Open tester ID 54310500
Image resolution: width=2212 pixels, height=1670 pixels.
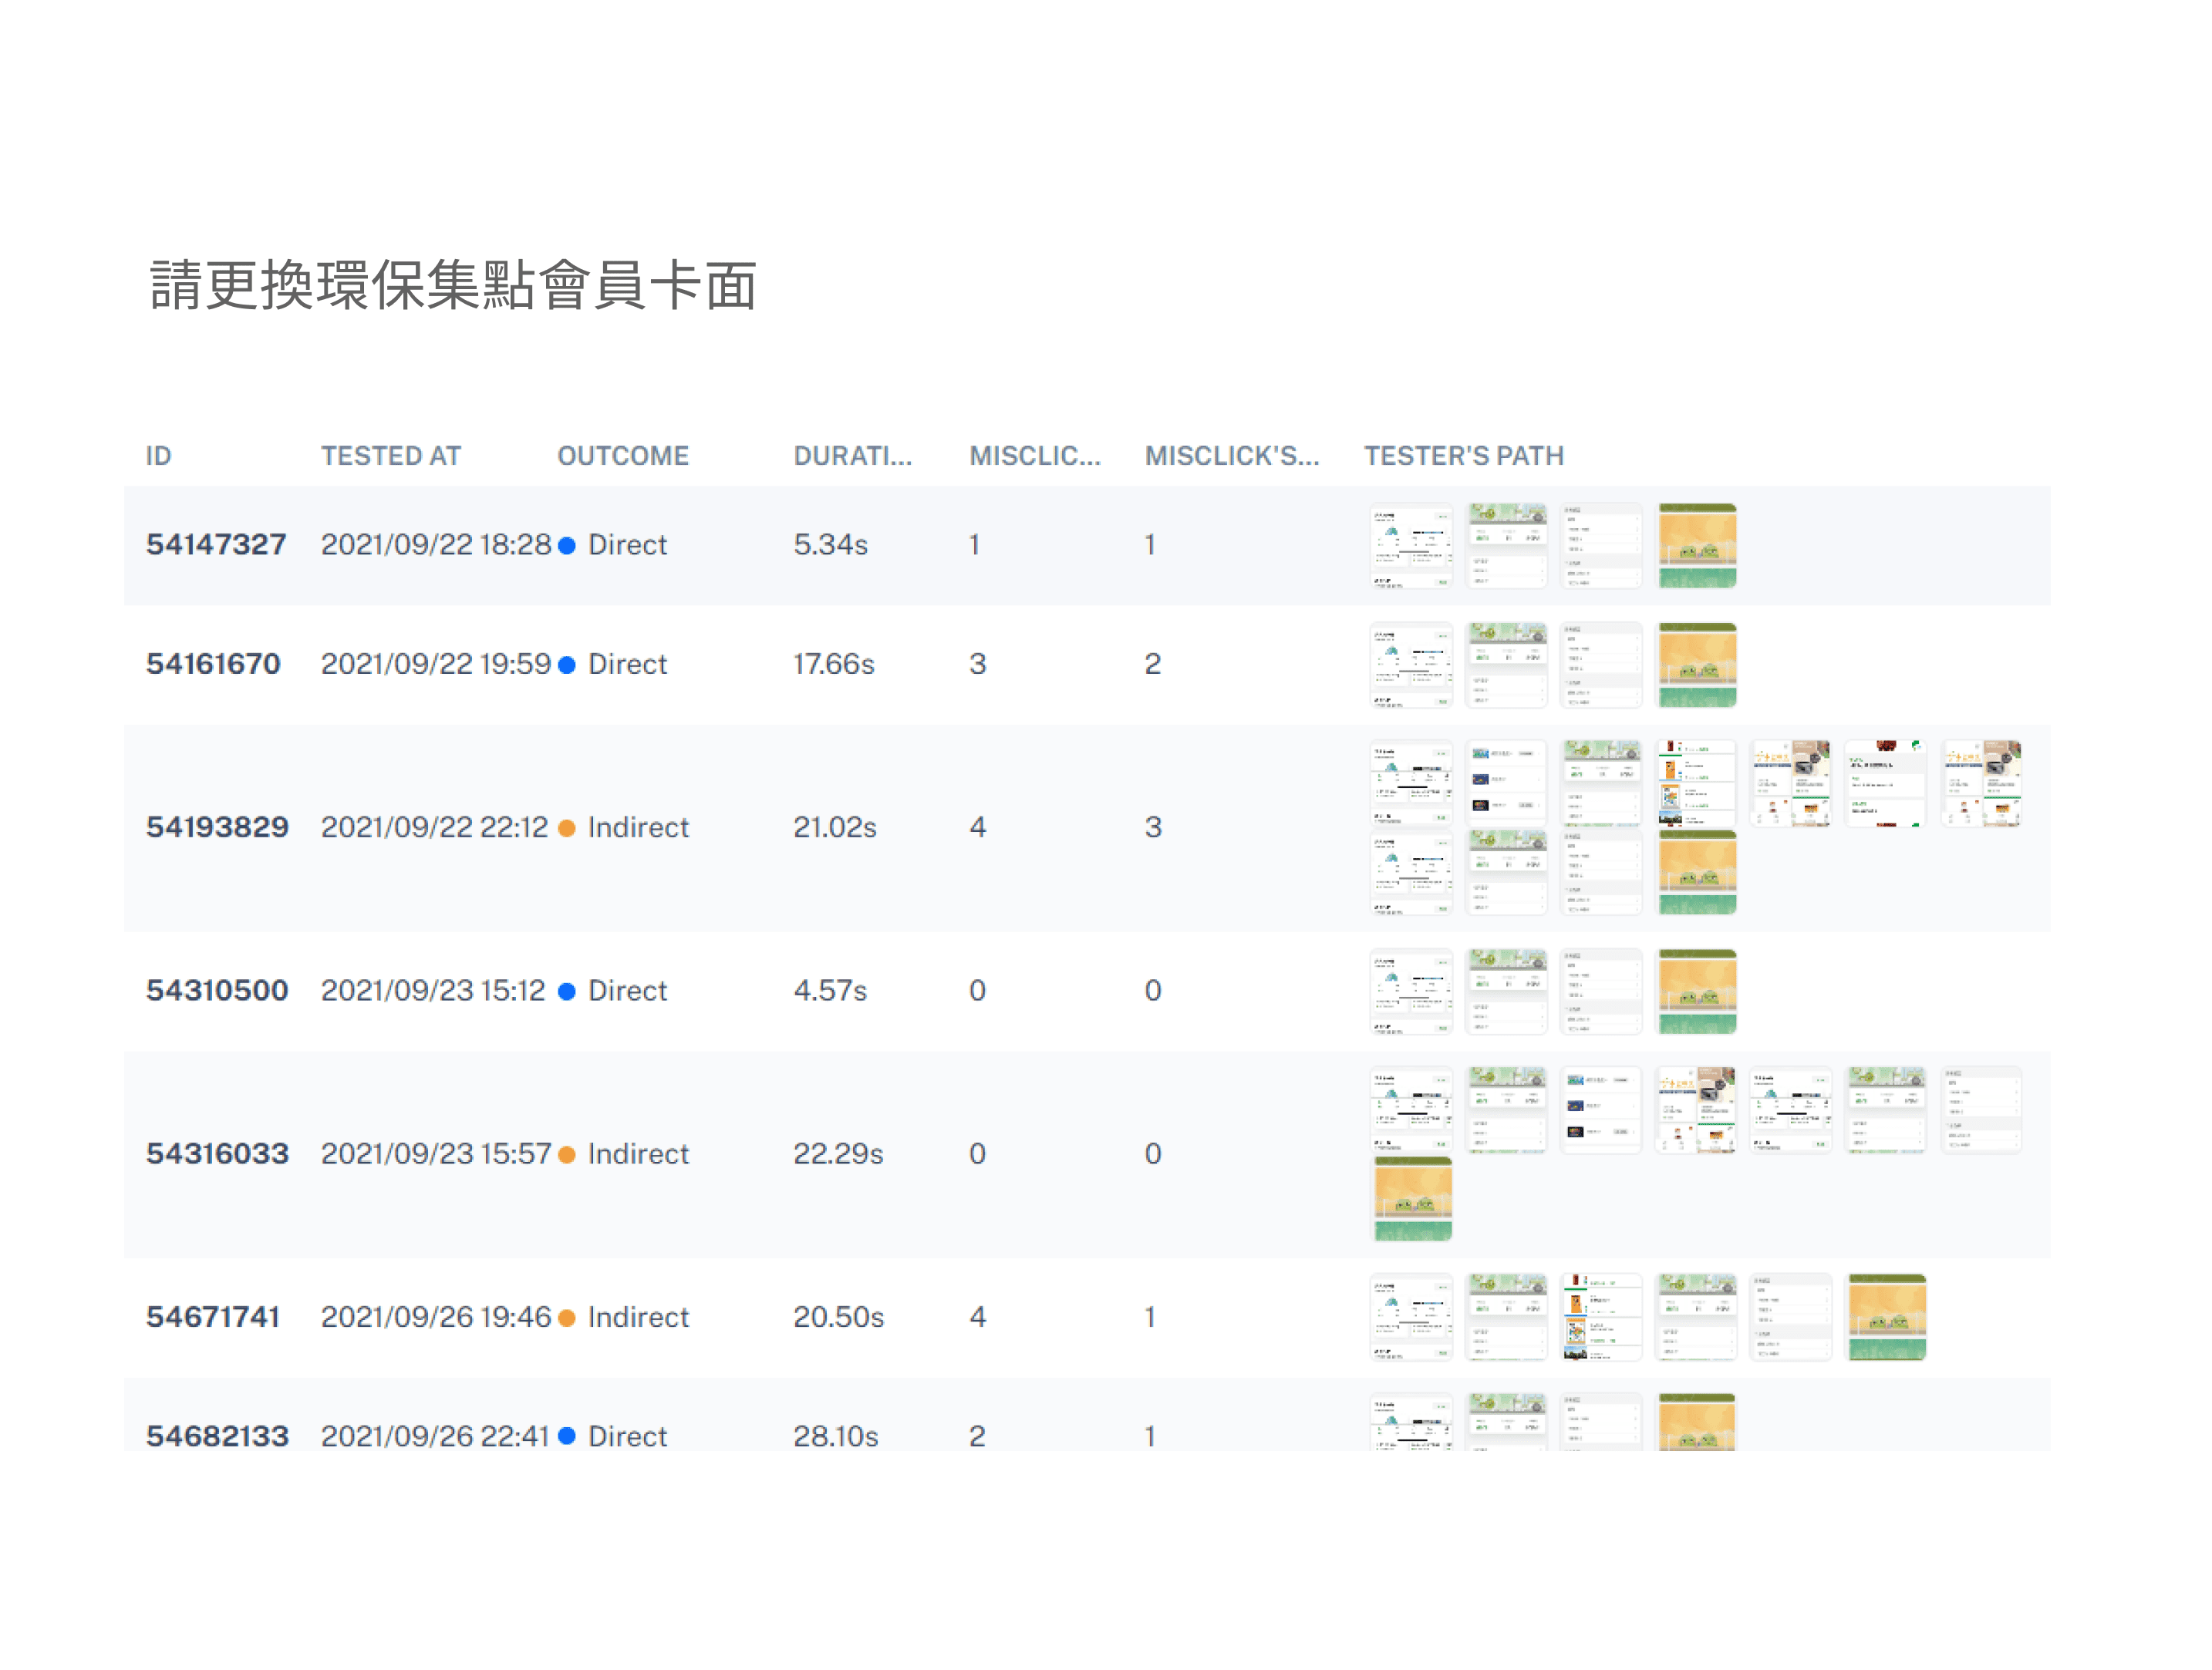point(217,991)
